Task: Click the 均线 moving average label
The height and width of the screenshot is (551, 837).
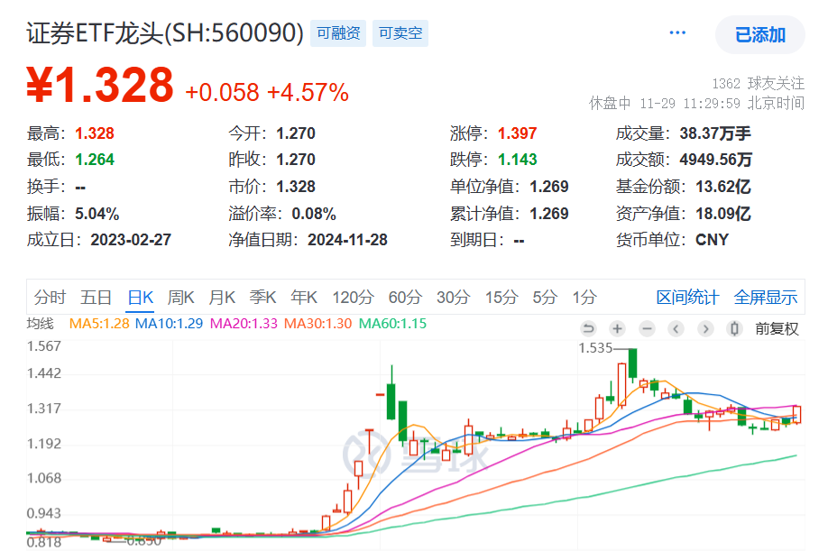Action: pos(41,324)
